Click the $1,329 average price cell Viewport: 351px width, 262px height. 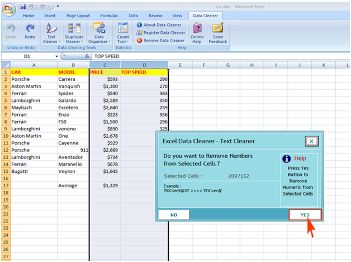coord(105,186)
